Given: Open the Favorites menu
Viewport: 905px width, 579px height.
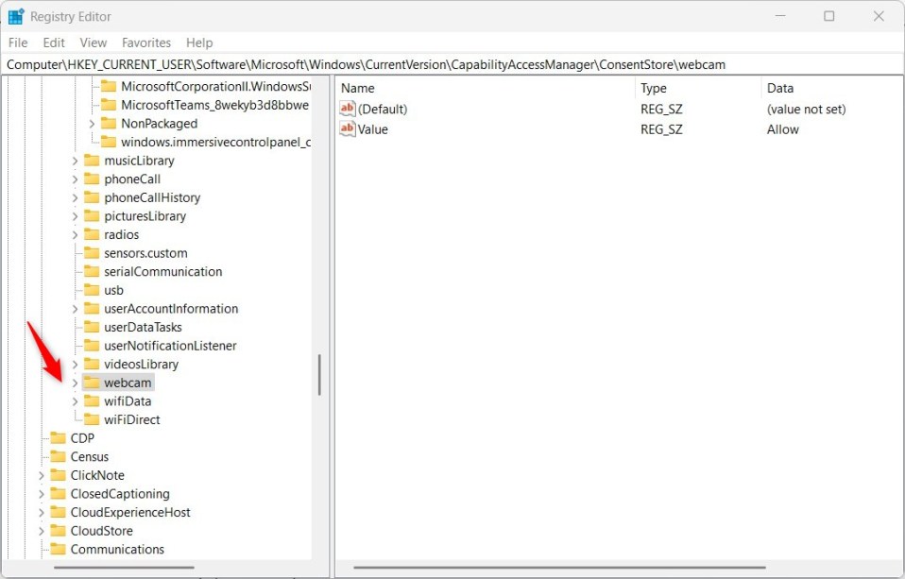Looking at the screenshot, I should (x=146, y=43).
